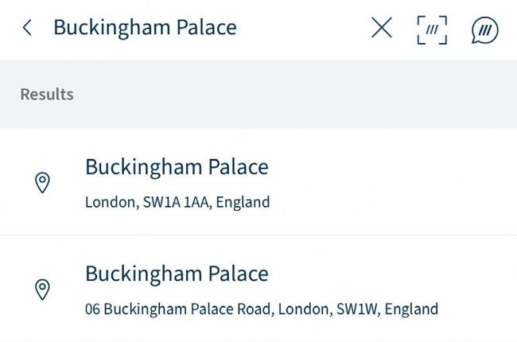Image resolution: width=517 pixels, height=342 pixels.
Task: Pick the second search result title
Action: [177, 274]
